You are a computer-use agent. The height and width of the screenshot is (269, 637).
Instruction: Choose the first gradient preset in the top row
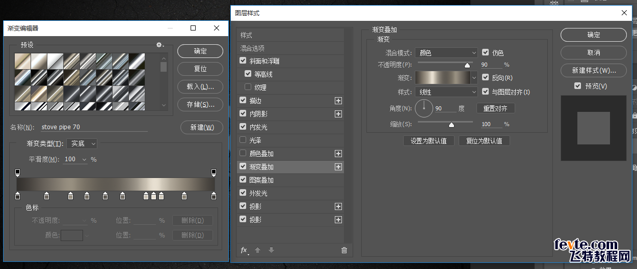pos(22,62)
